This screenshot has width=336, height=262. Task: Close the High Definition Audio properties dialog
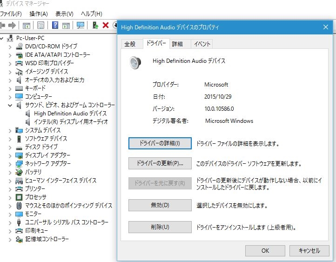click(x=326, y=27)
